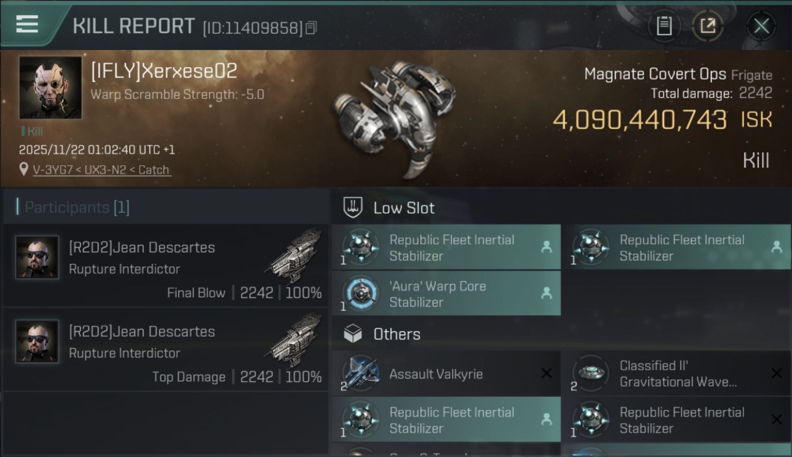Click person icon on 'Aura' Warp Core Stabilizer
This screenshot has height=457, width=792.
point(546,294)
